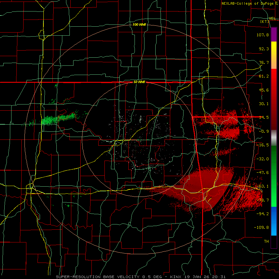This screenshot has width=279, height=279.
Task: Click the -63.1 velocity scale value
Action: click(x=263, y=186)
